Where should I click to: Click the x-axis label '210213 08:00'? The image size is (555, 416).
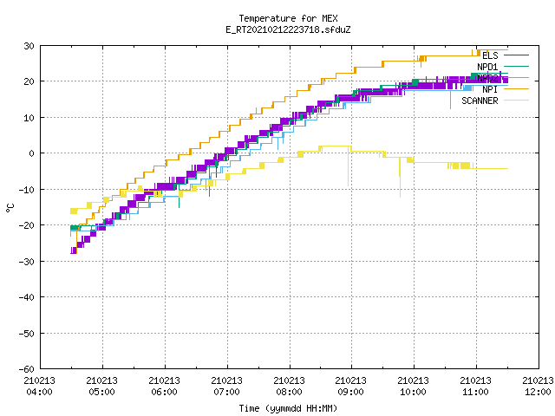pos(289,387)
